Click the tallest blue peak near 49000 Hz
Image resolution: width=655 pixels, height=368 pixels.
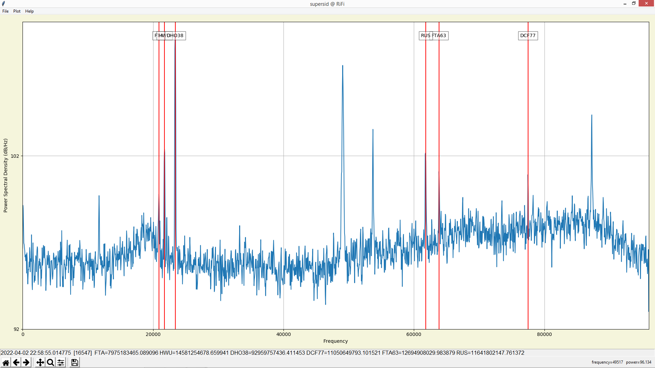tap(343, 66)
